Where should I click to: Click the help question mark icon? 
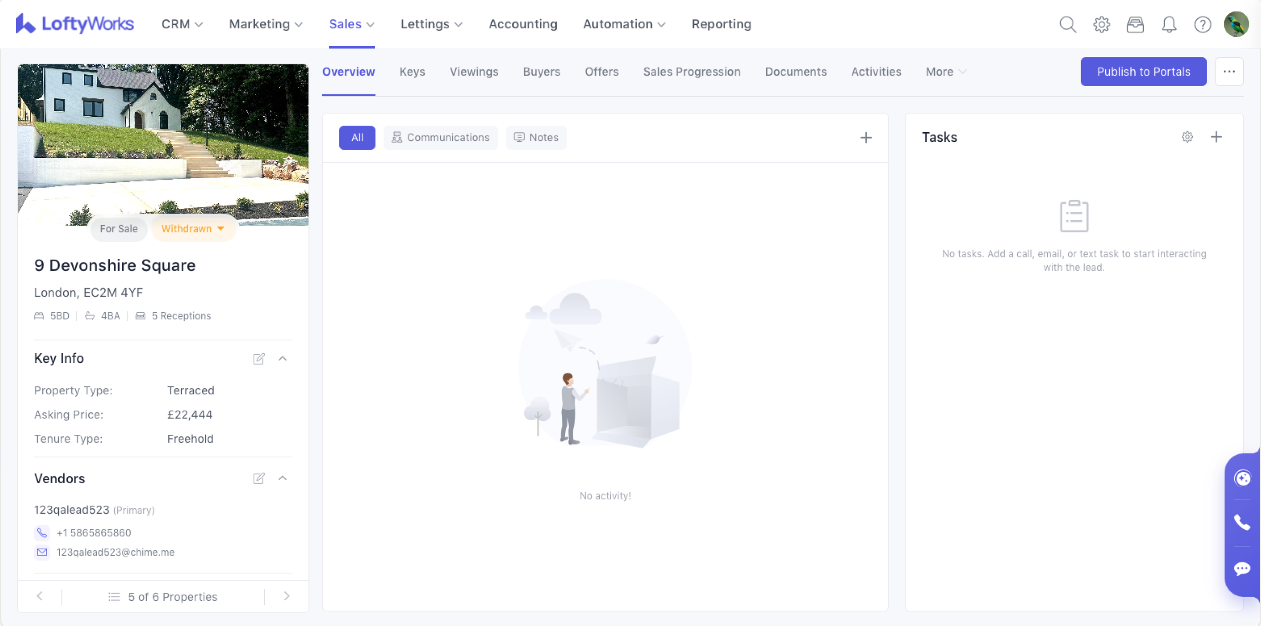(1203, 24)
